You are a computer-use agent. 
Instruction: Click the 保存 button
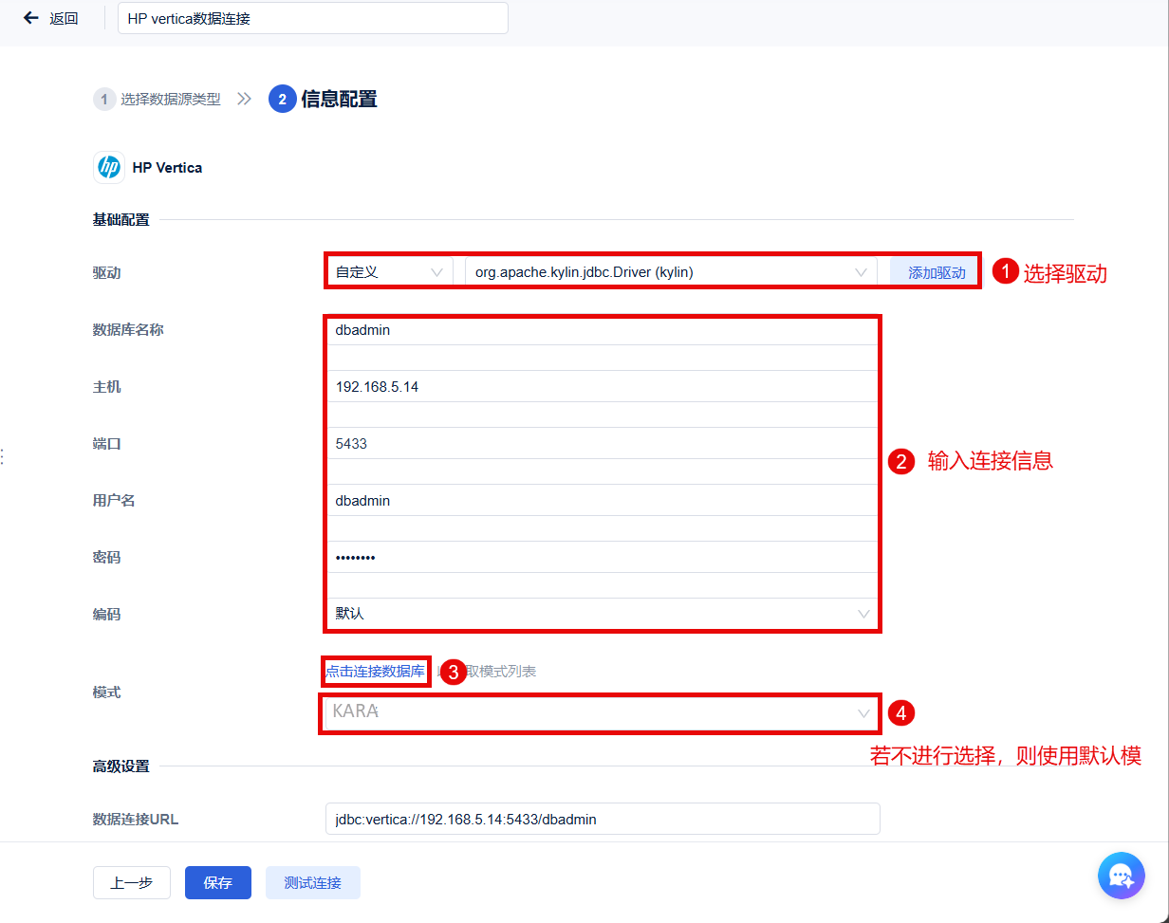(x=218, y=882)
